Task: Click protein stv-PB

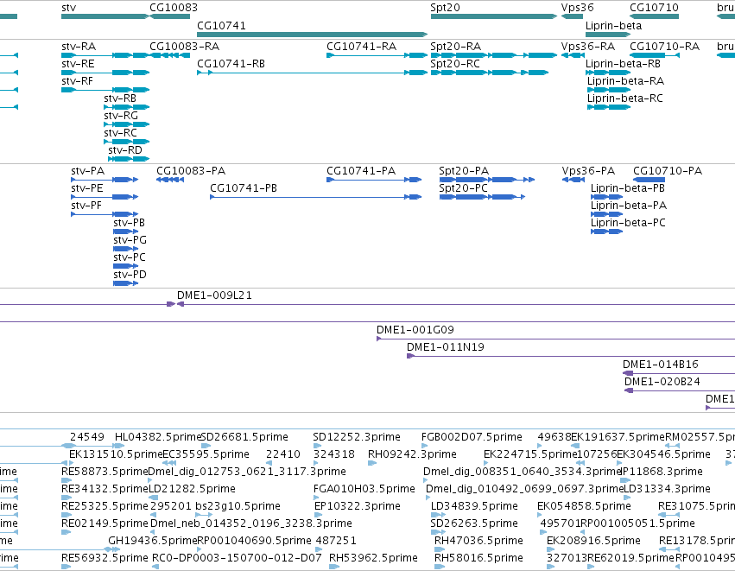Action: point(125,232)
